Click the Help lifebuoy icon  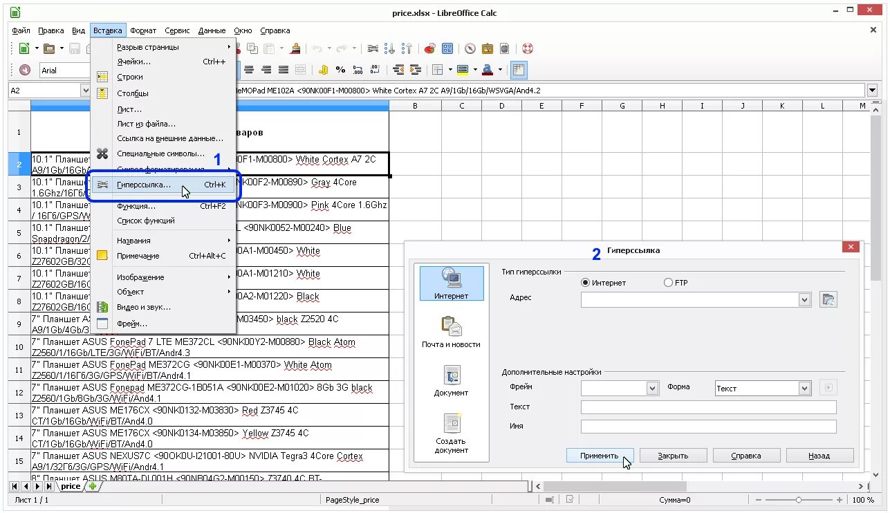[x=528, y=48]
